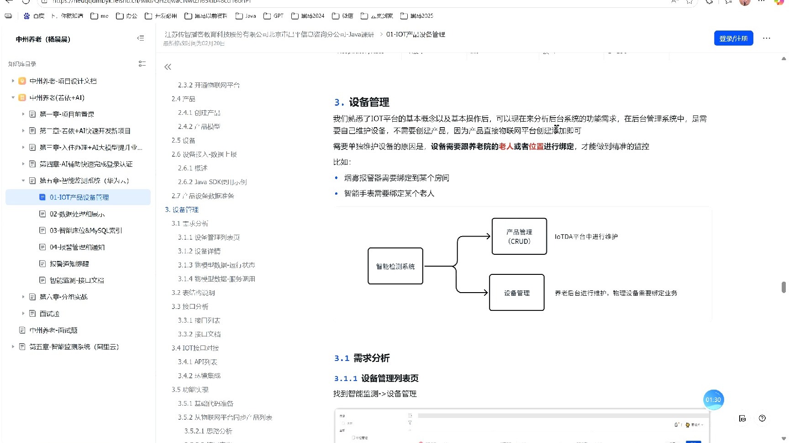Open the 智能监测-接口文档 page
The image size is (789, 443).
78,280
